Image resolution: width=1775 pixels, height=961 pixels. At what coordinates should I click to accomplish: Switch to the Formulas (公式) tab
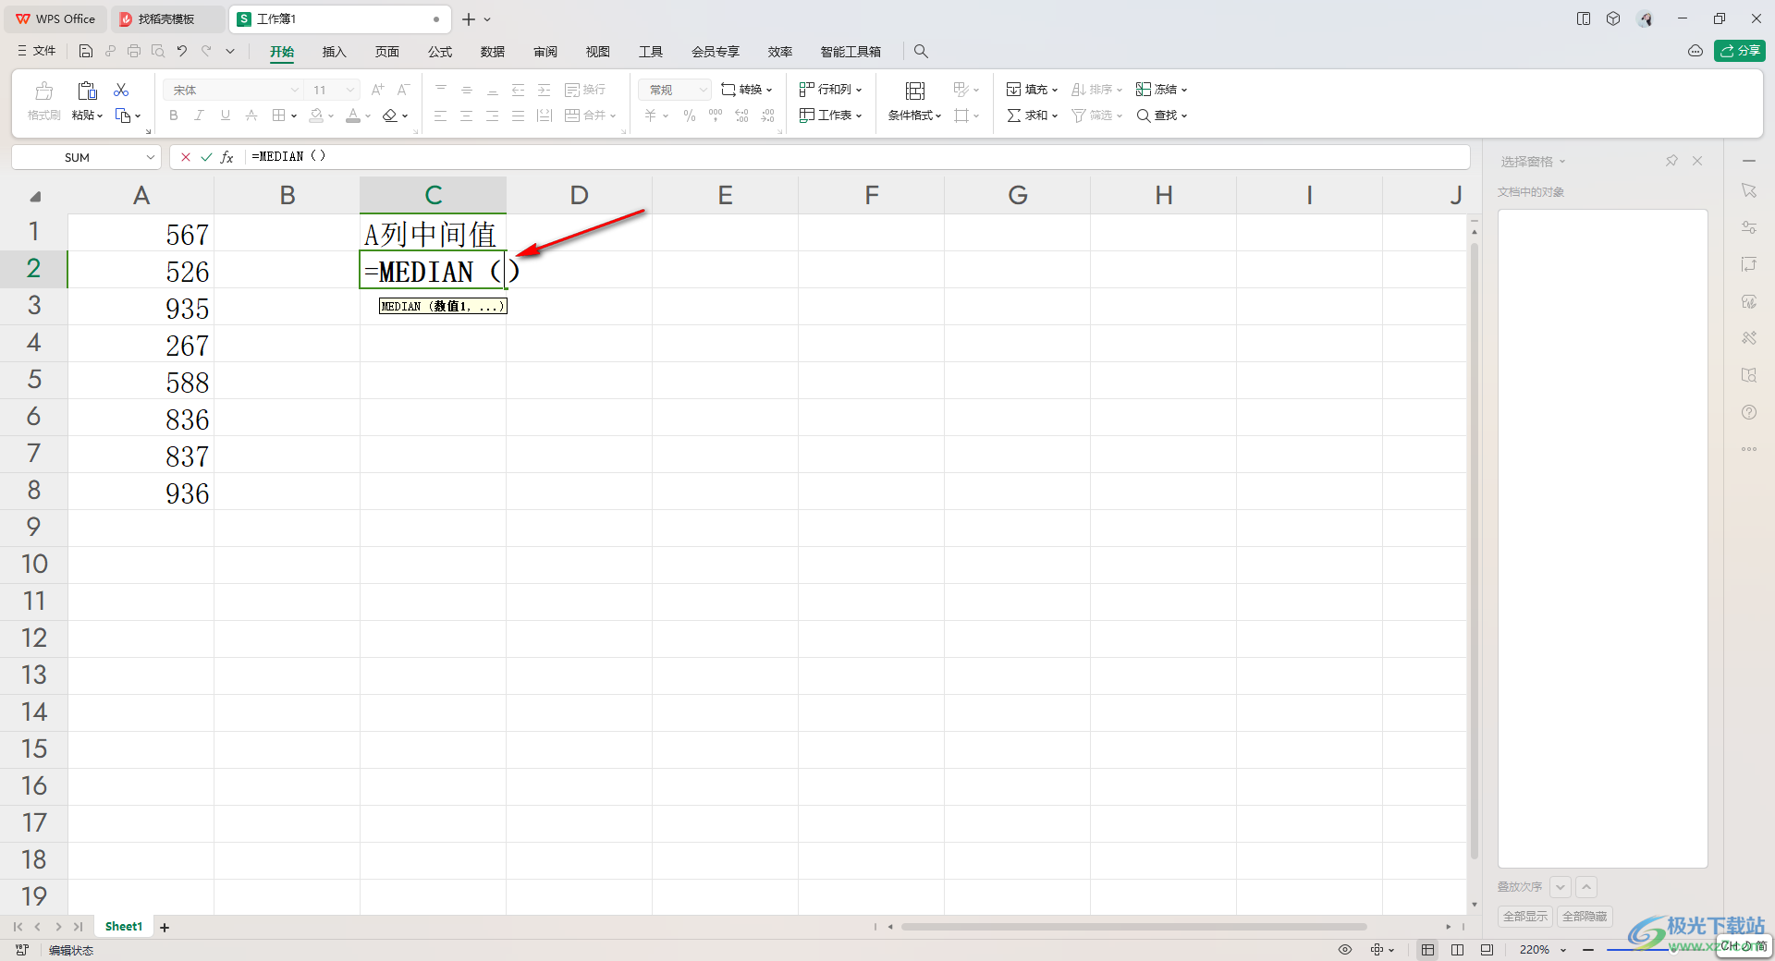click(440, 52)
